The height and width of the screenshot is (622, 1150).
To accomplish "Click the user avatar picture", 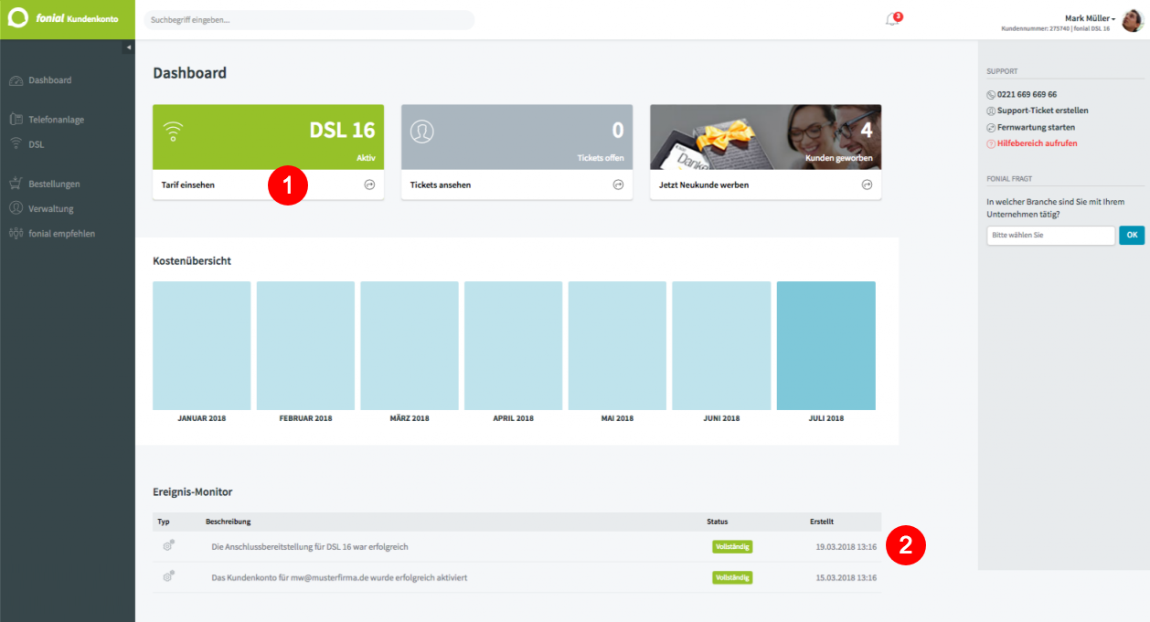I will tap(1133, 20).
